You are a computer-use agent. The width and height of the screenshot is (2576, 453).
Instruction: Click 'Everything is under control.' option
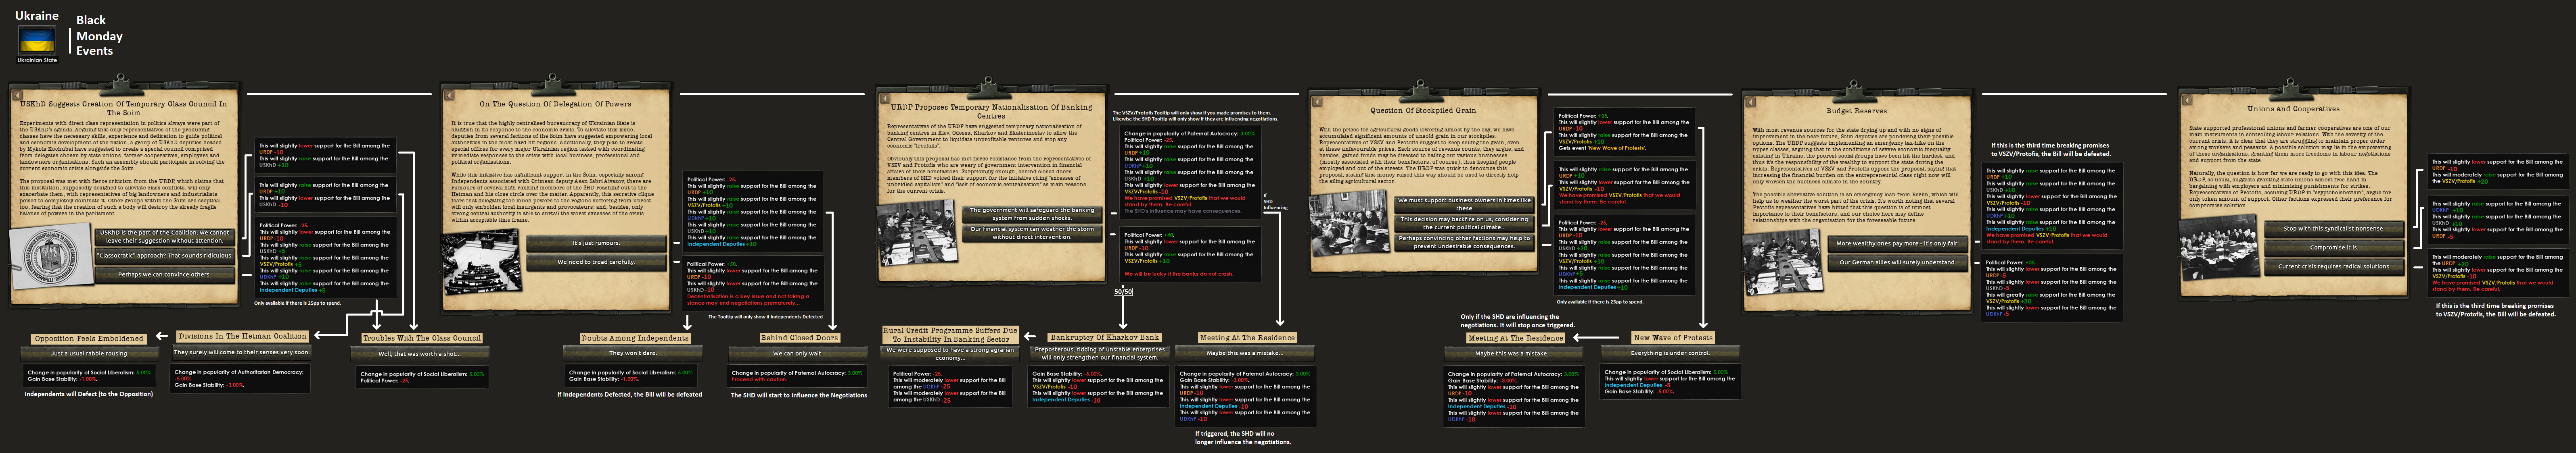click(x=1670, y=353)
